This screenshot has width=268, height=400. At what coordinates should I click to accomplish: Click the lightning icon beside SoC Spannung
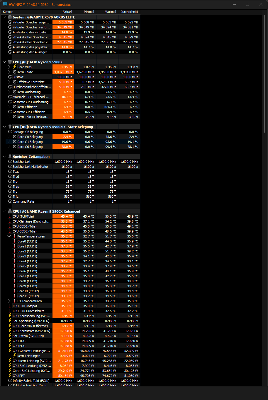coord(10,321)
